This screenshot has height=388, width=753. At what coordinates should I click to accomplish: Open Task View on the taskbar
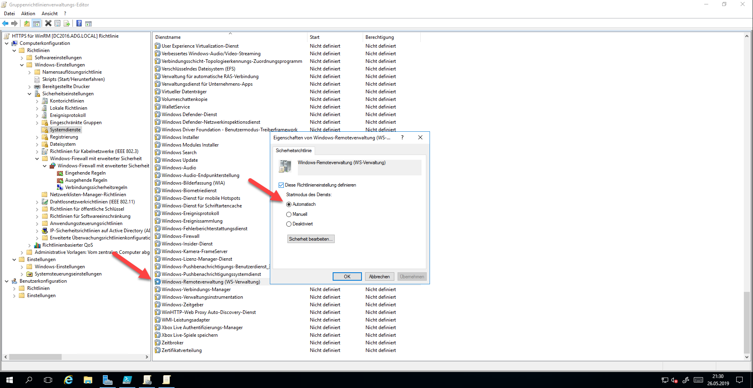tap(48, 380)
